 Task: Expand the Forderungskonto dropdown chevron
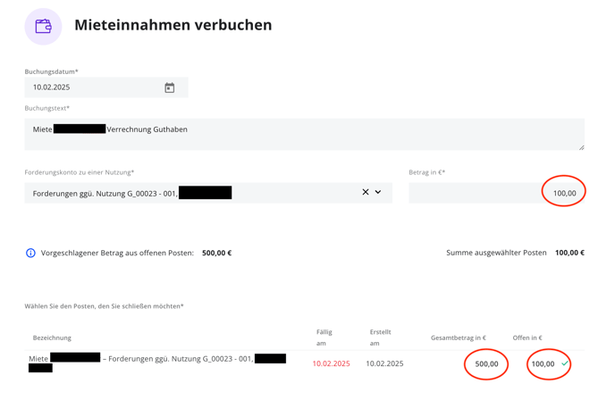click(378, 192)
